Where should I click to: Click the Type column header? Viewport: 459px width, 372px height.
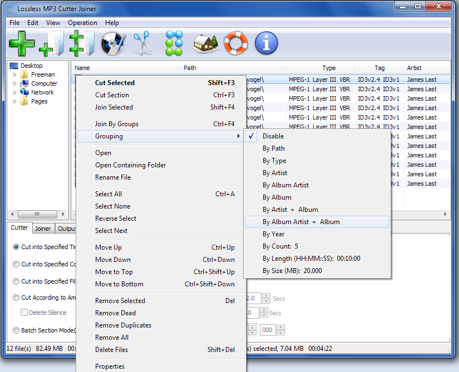pyautogui.click(x=320, y=68)
